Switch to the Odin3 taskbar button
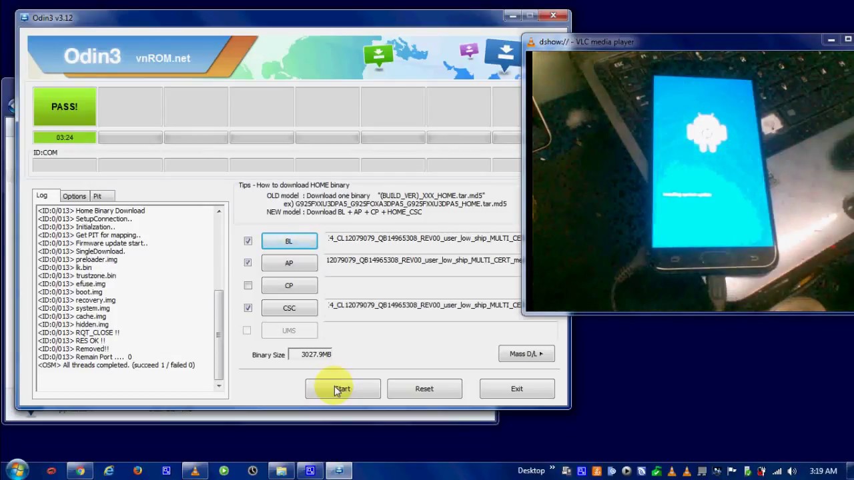Viewport: 854px width, 480px height. [339, 471]
